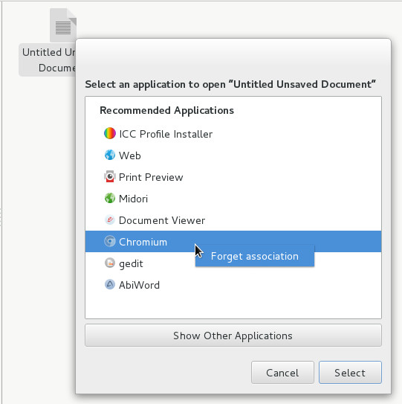
Task: Click the Print Preview icon
Action: 110,176
